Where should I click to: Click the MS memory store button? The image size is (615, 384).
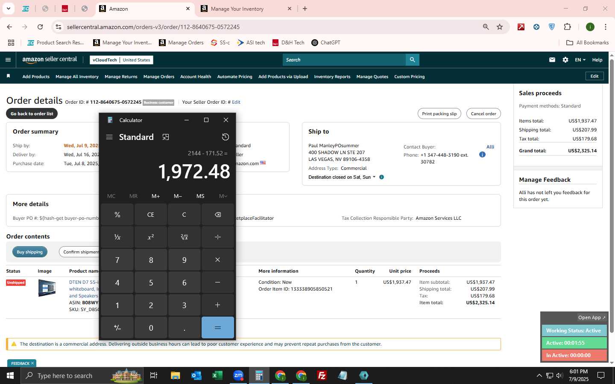(200, 196)
